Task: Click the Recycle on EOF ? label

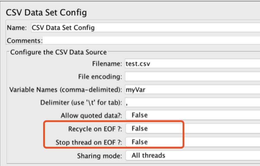Action: coord(95,129)
